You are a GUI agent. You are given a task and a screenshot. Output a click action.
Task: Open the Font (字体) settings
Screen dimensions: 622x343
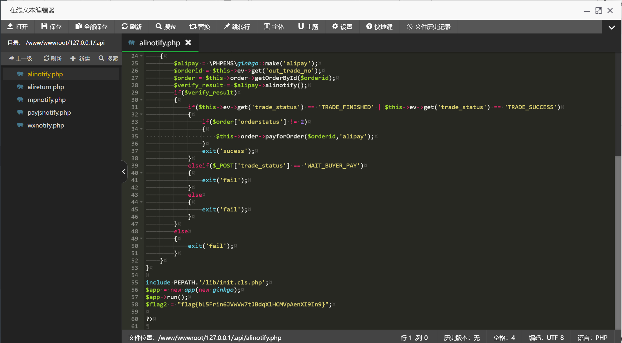click(x=274, y=27)
